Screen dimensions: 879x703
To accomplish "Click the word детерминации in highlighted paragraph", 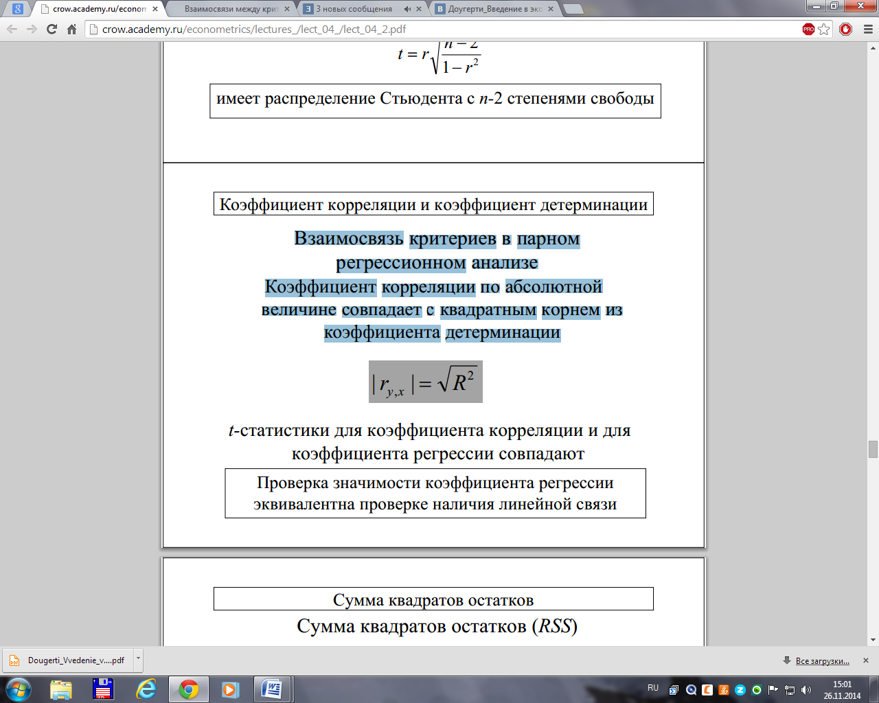I will [x=503, y=333].
